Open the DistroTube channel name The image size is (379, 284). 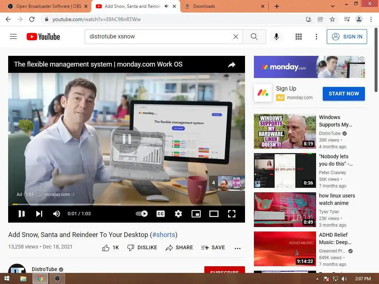[44, 269]
